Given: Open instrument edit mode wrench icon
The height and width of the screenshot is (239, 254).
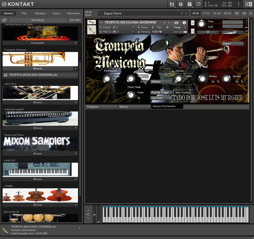Looking at the screenshot, I should 91,22.
